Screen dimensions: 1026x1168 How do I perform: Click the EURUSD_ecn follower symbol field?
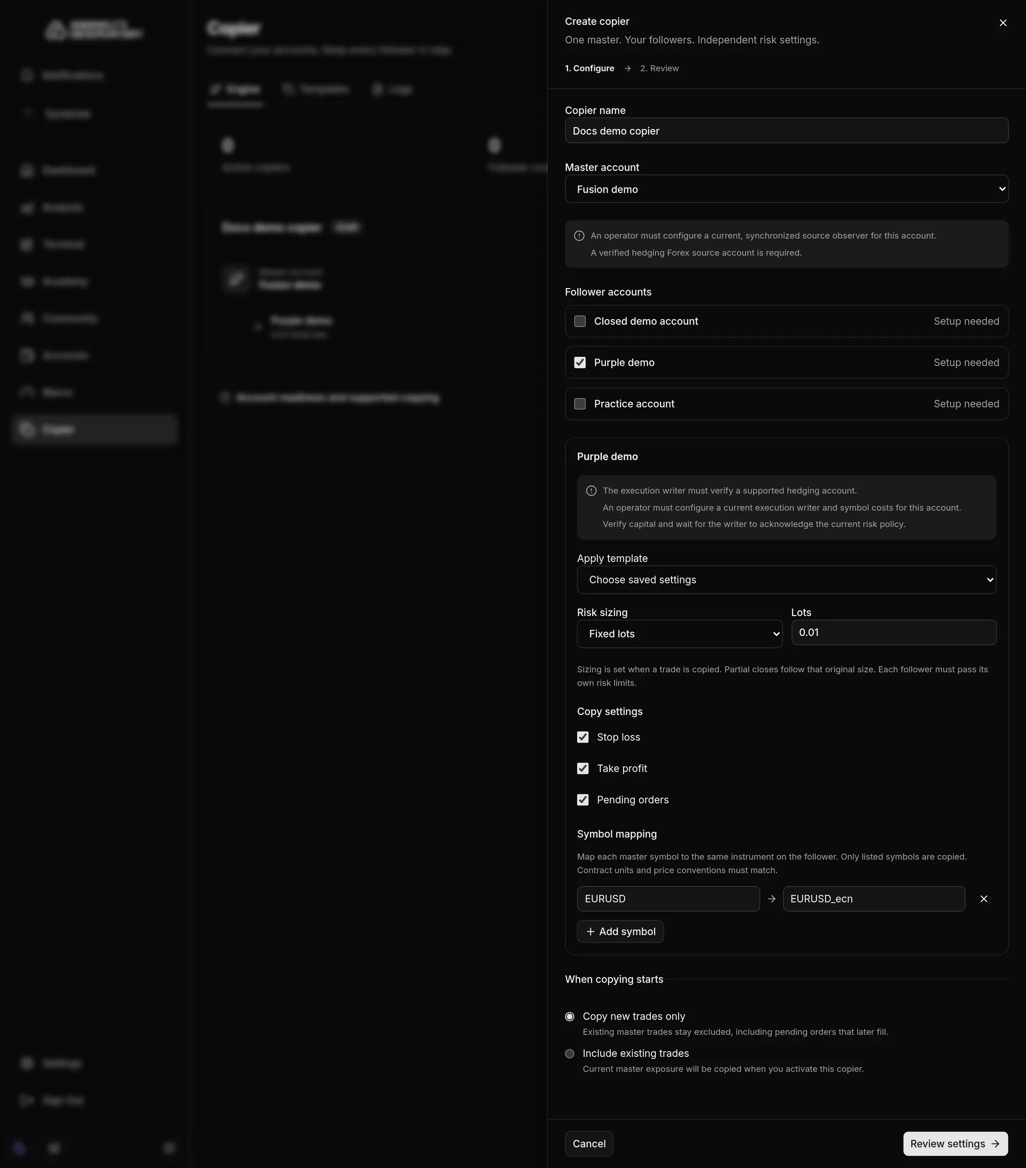[x=874, y=899]
